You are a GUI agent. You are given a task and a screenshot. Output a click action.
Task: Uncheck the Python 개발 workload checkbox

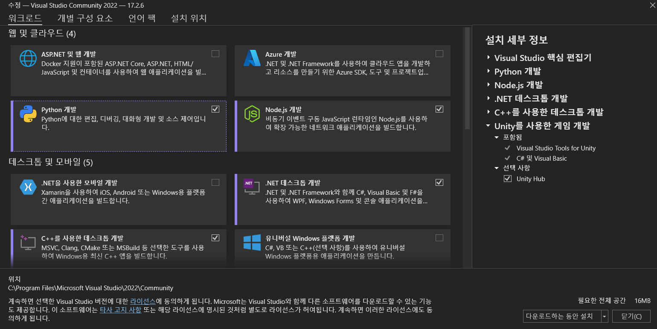(215, 109)
